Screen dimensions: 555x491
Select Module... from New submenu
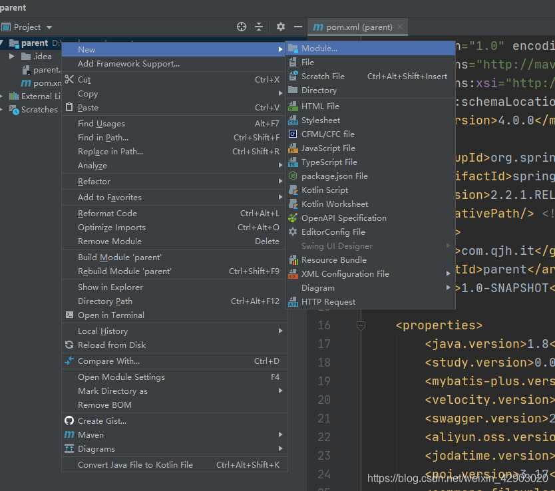coord(319,49)
